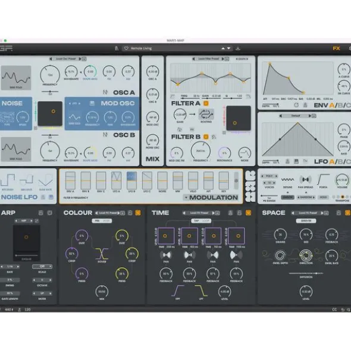Switch the TIME Tap/Loop toggle

[x=201, y=221]
